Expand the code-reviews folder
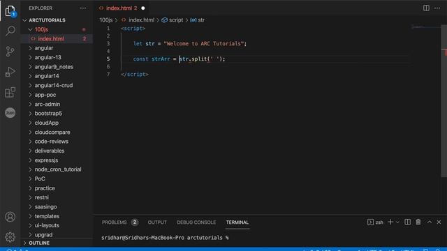447x251 pixels. click(x=51, y=142)
